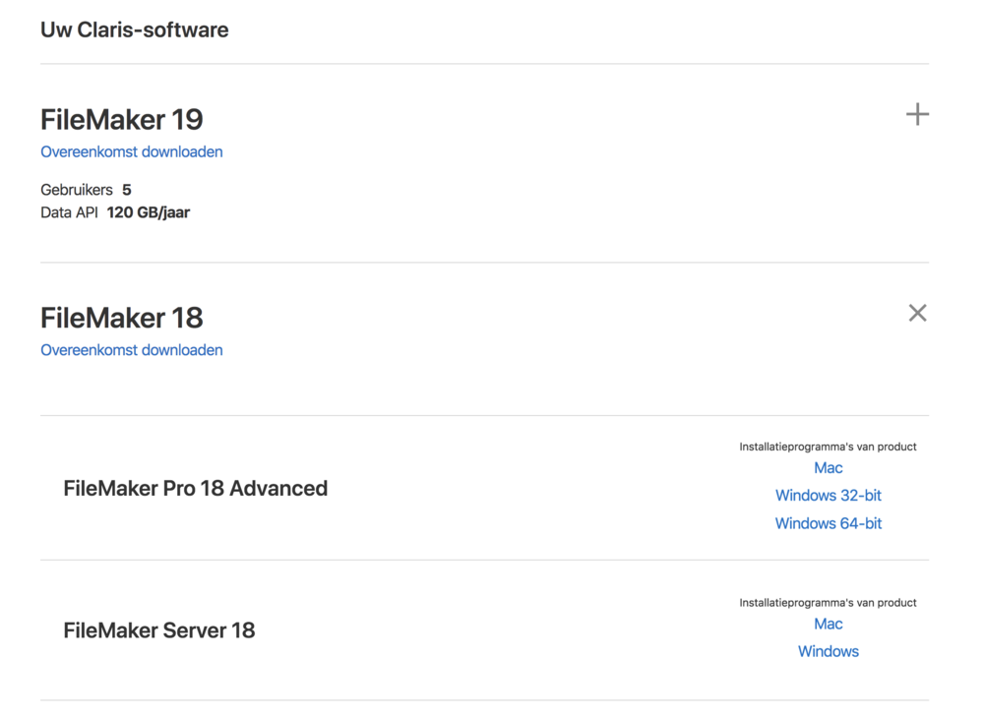Click the bold Gebruikers value 5
Screen dimensions: 984x717
[127, 190]
